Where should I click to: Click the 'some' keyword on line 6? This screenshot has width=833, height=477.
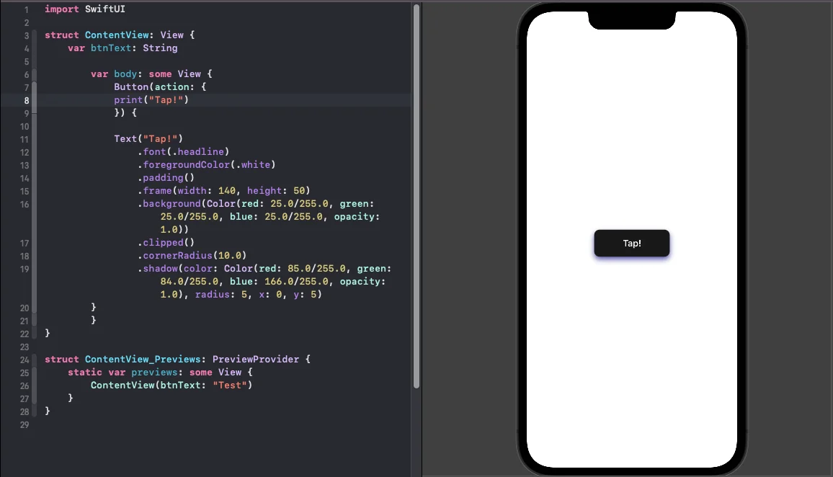[x=160, y=73]
